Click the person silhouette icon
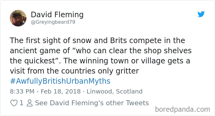This screenshot has width=215, height=116. [29, 103]
